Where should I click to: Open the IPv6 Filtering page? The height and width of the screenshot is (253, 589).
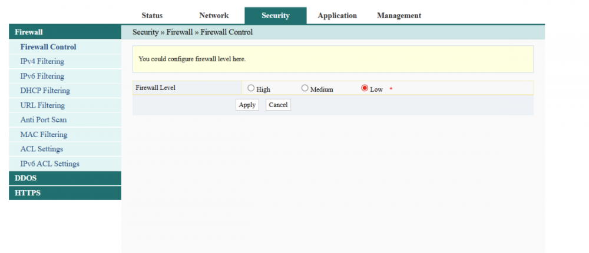(x=42, y=76)
